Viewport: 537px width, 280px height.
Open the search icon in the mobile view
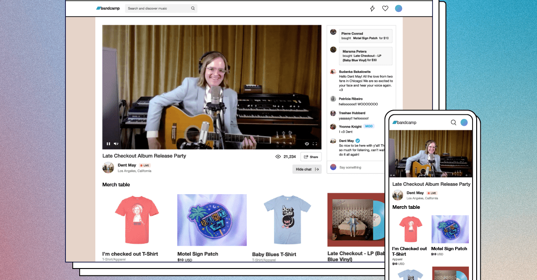coord(454,123)
